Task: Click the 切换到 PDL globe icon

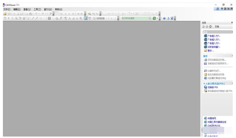Action: point(205,87)
